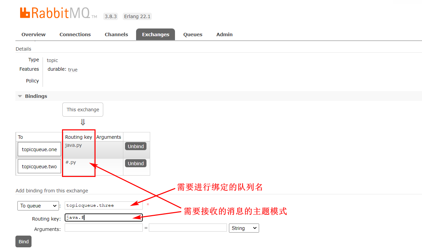
Task: Select the Exchanges tab
Action: [x=156, y=35]
